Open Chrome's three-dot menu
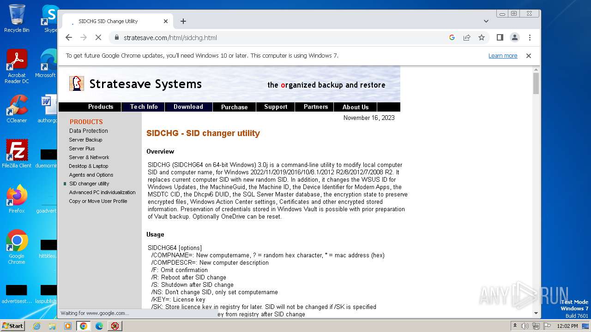 pos(530,37)
